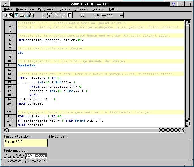
Task: Open the Extras menu
Action: coord(65,9)
